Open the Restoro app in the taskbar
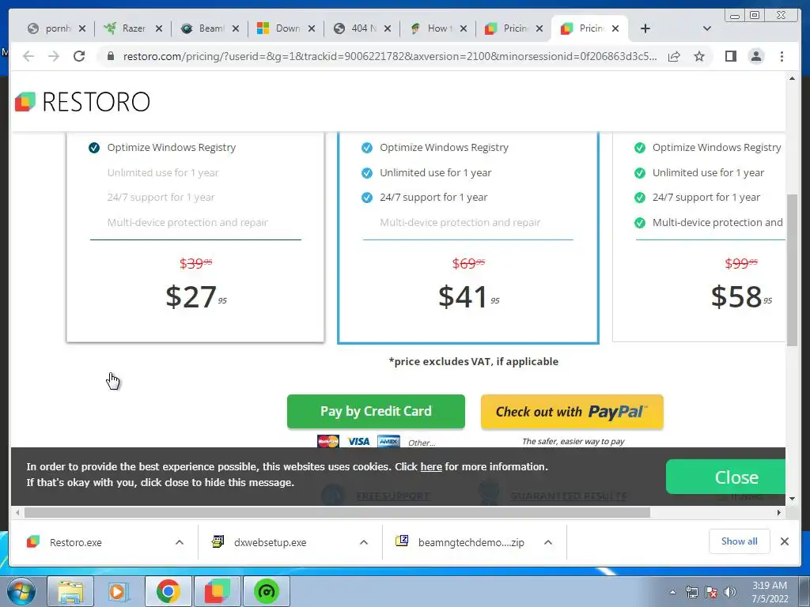810x607 pixels. tap(217, 591)
